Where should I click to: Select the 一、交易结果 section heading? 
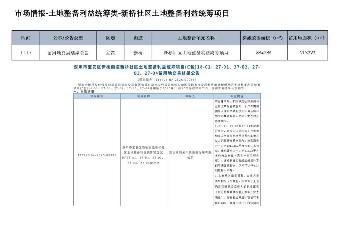click(83, 92)
